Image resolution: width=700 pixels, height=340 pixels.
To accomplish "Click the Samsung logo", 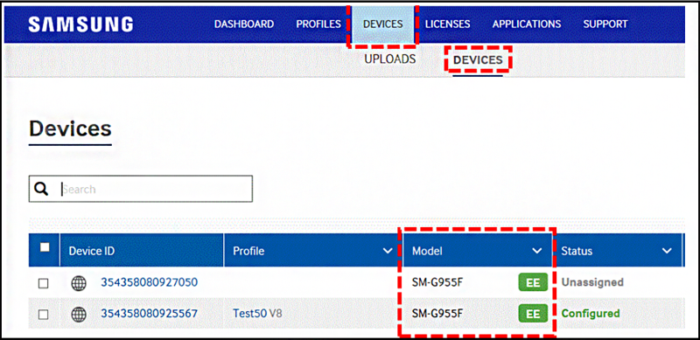I will (x=80, y=24).
